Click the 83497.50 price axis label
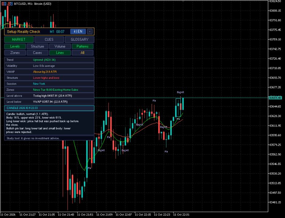This screenshot has width=285, height=218. point(276,193)
